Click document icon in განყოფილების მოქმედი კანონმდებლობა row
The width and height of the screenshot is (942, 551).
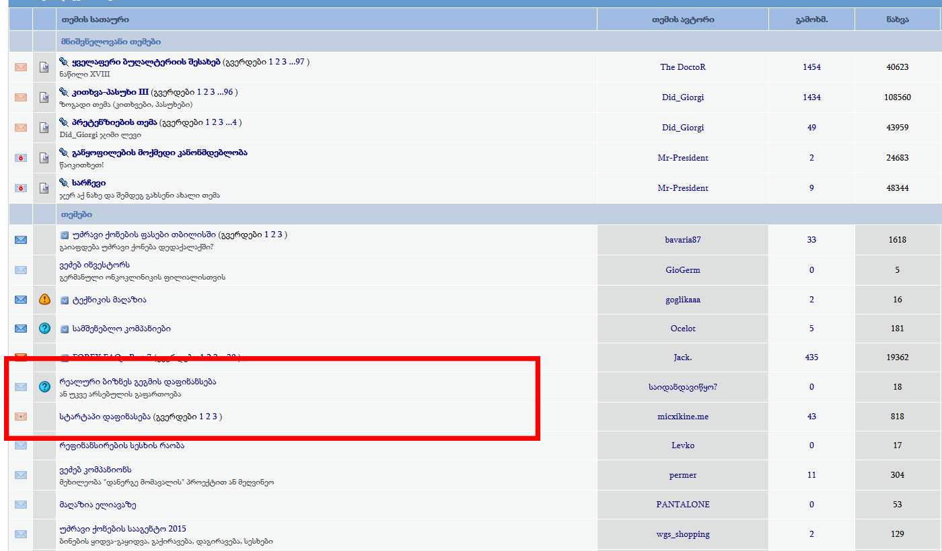click(x=44, y=158)
